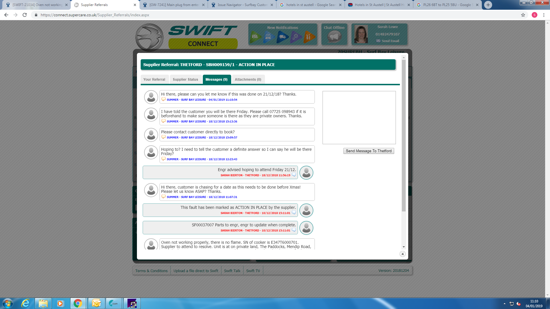Click the green caravan notification icon
Viewport: 550px width, 309px height.
[255, 37]
